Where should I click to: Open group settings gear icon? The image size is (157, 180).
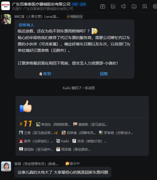click(155, 6)
